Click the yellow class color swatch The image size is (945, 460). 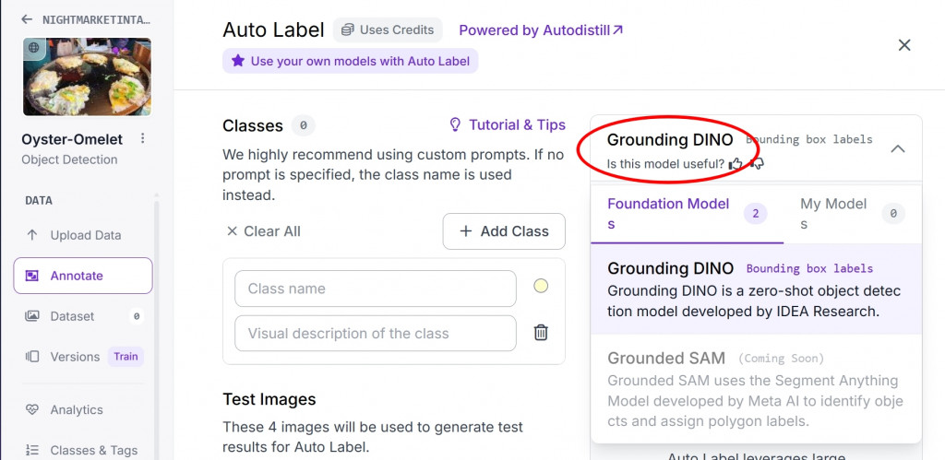pos(541,287)
